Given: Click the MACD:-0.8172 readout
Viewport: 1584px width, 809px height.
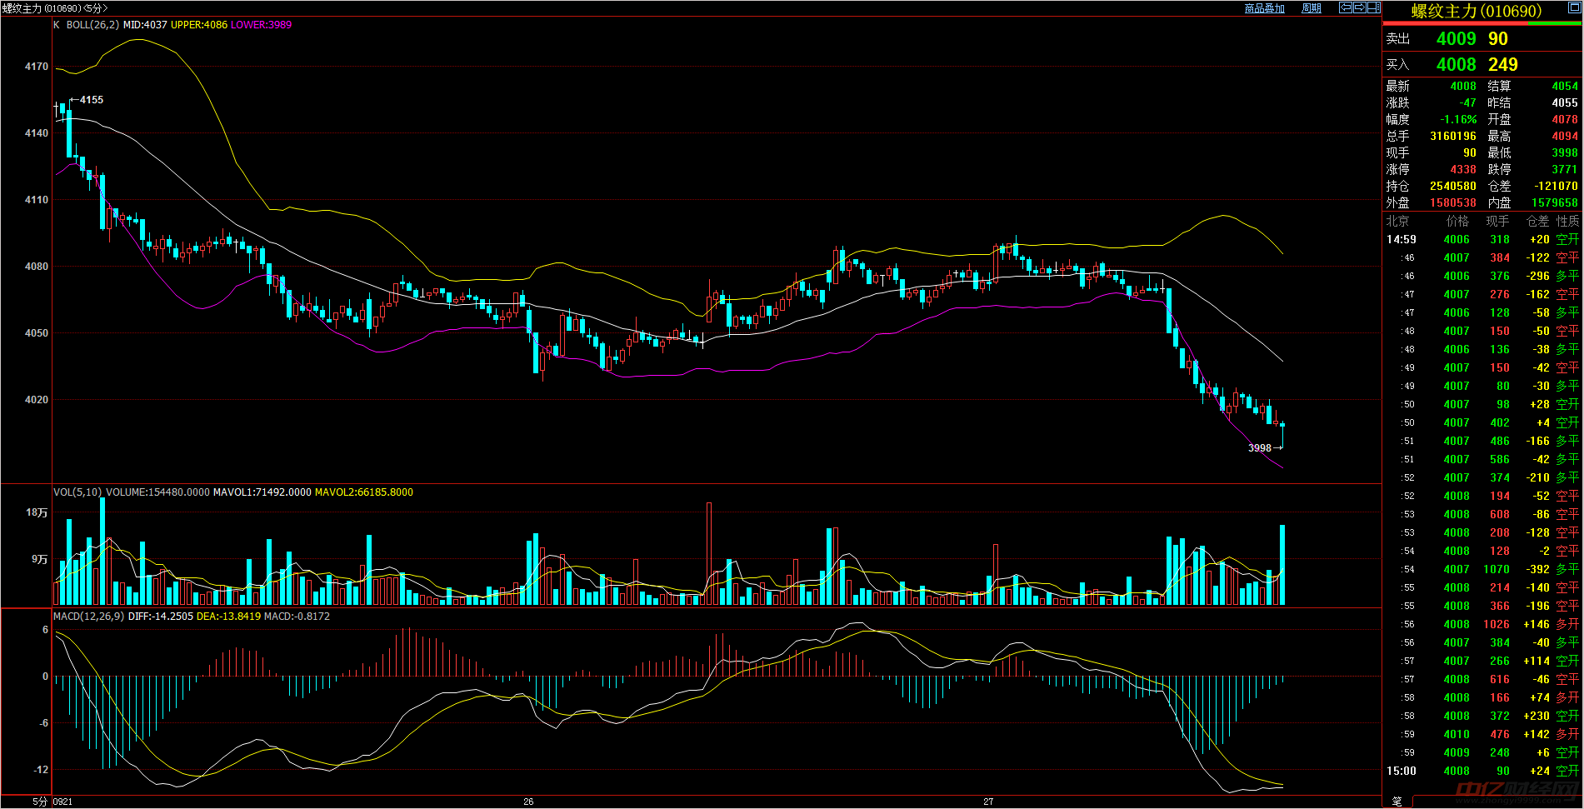Looking at the screenshot, I should pyautogui.click(x=297, y=617).
